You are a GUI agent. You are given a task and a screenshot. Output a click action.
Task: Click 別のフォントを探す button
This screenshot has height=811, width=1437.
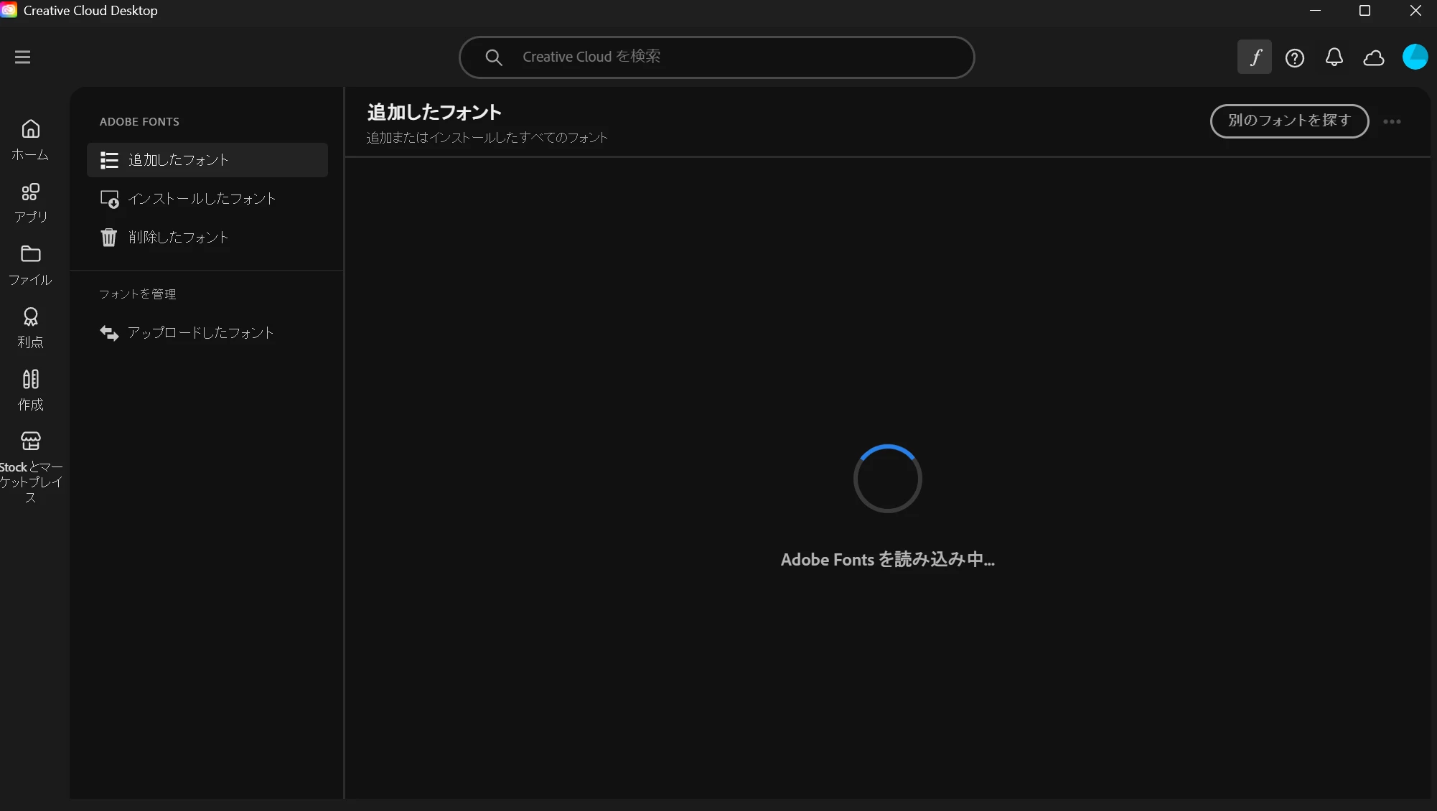click(1289, 121)
